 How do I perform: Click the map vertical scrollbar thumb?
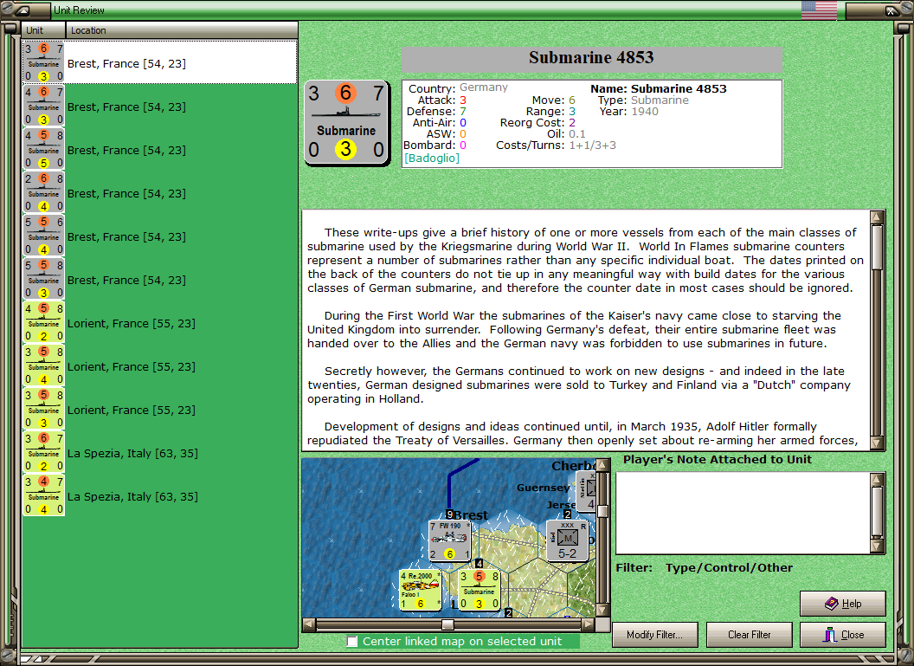(x=603, y=512)
